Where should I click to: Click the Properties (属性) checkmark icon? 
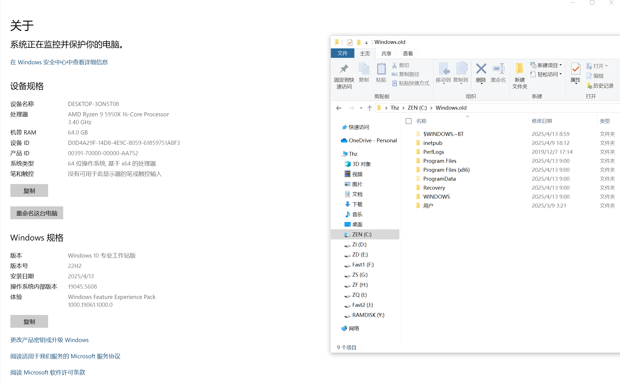[576, 69]
